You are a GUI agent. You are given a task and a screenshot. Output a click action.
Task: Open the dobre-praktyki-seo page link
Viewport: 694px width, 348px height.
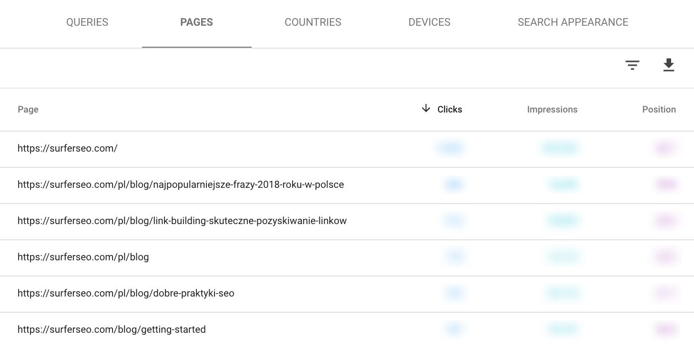(x=126, y=293)
